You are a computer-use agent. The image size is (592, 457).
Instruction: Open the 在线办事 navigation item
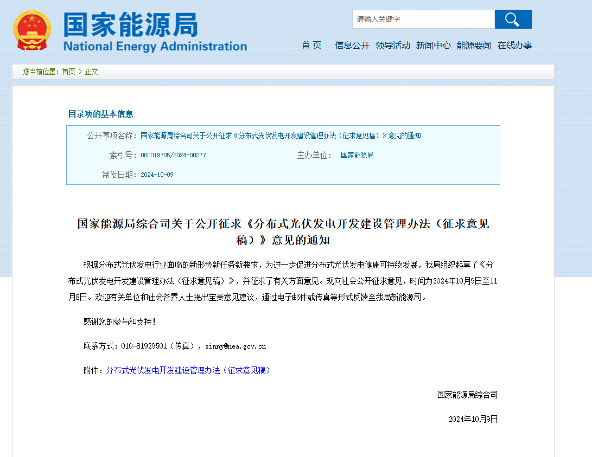(x=515, y=45)
